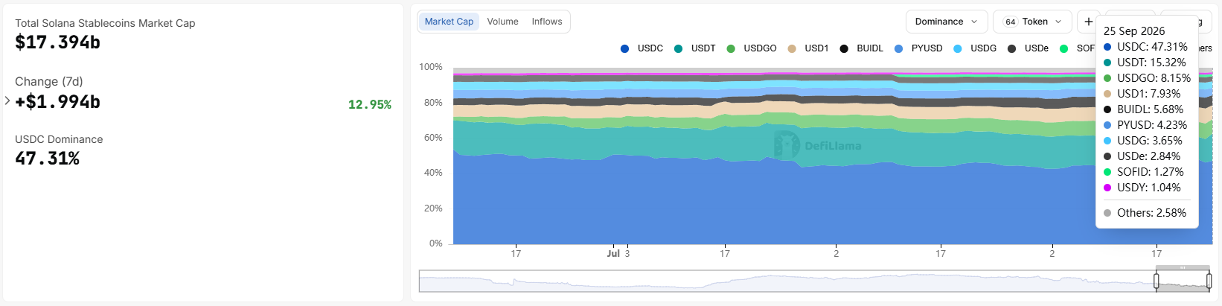Switch to the Volume tab
The width and height of the screenshot is (1222, 306).
[502, 22]
